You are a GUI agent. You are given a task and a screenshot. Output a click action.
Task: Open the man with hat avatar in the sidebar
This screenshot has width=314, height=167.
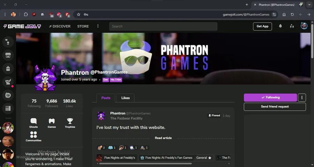[x=8, y=154]
